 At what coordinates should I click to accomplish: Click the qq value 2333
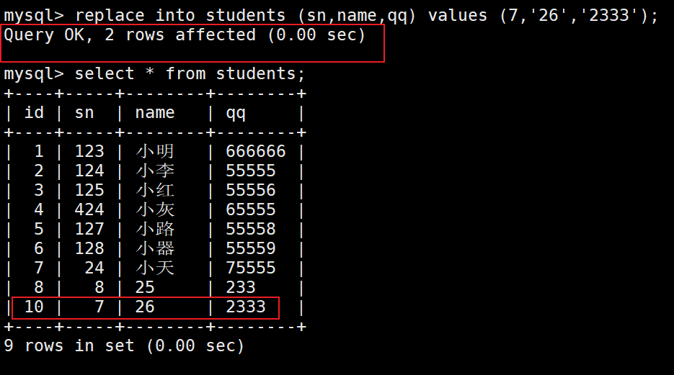click(x=246, y=307)
